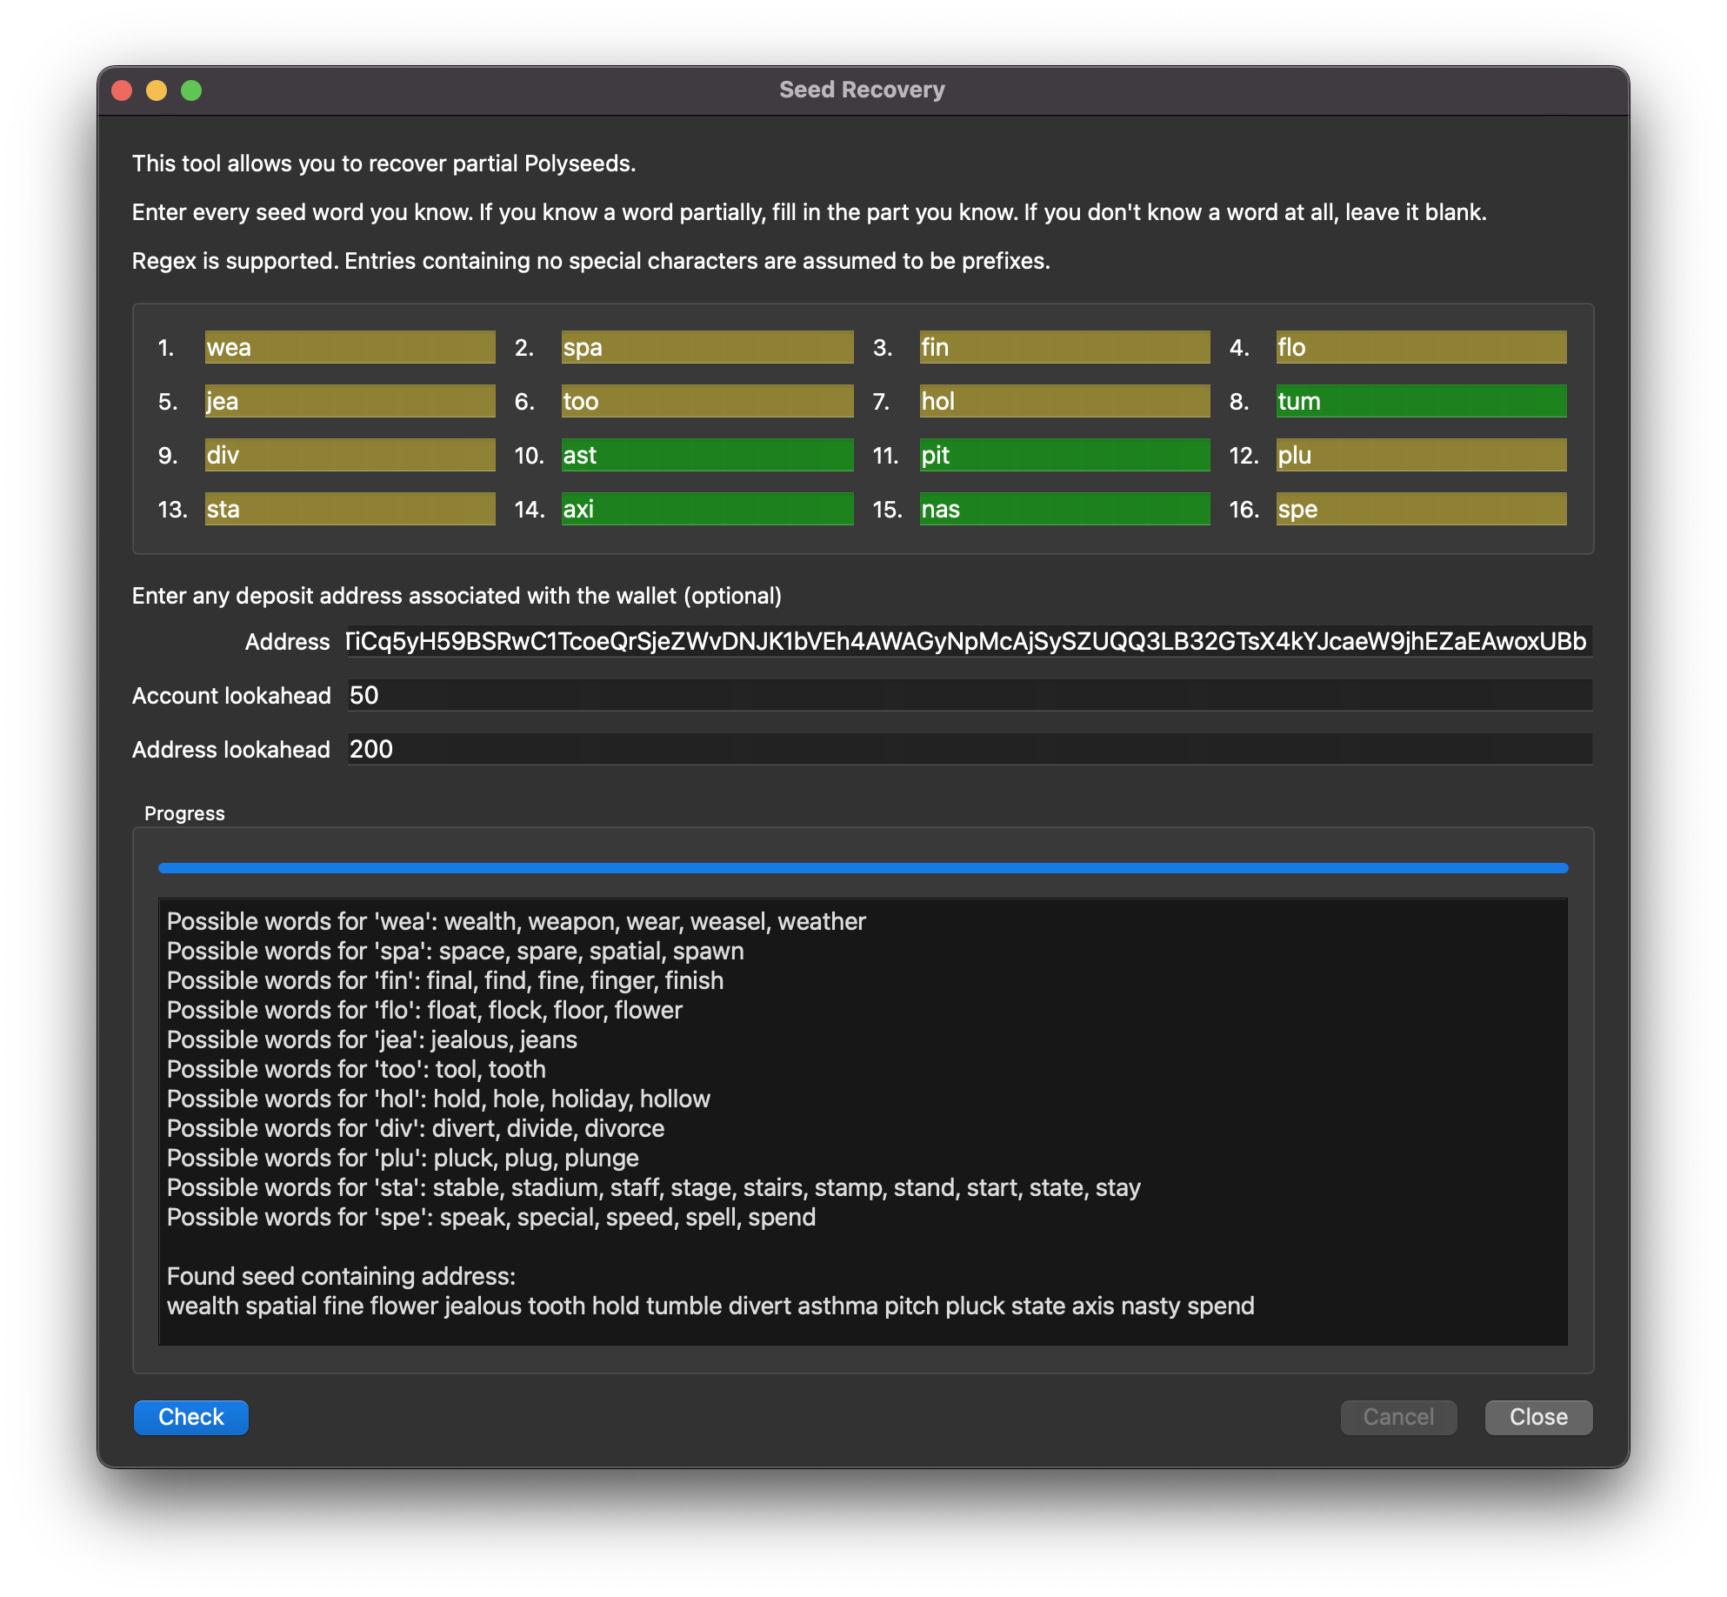Click 'Found seed containing address:' text
This screenshot has width=1727, height=1597.
(x=341, y=1276)
